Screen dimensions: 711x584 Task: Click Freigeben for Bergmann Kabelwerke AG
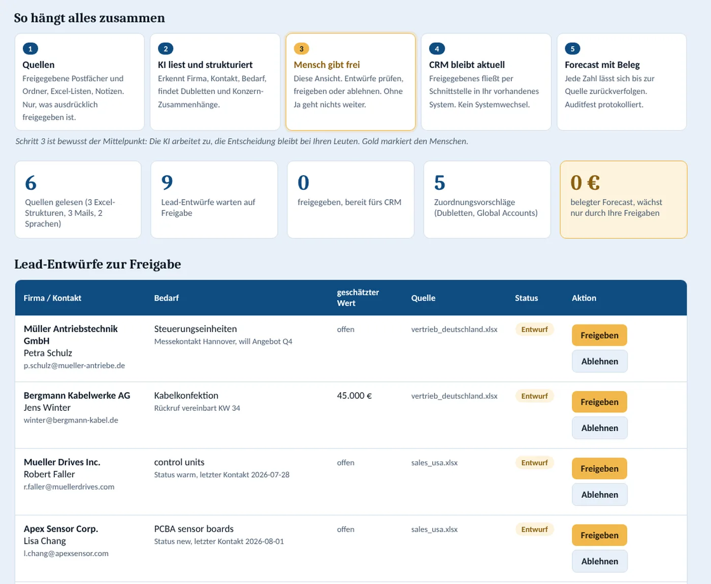click(599, 402)
